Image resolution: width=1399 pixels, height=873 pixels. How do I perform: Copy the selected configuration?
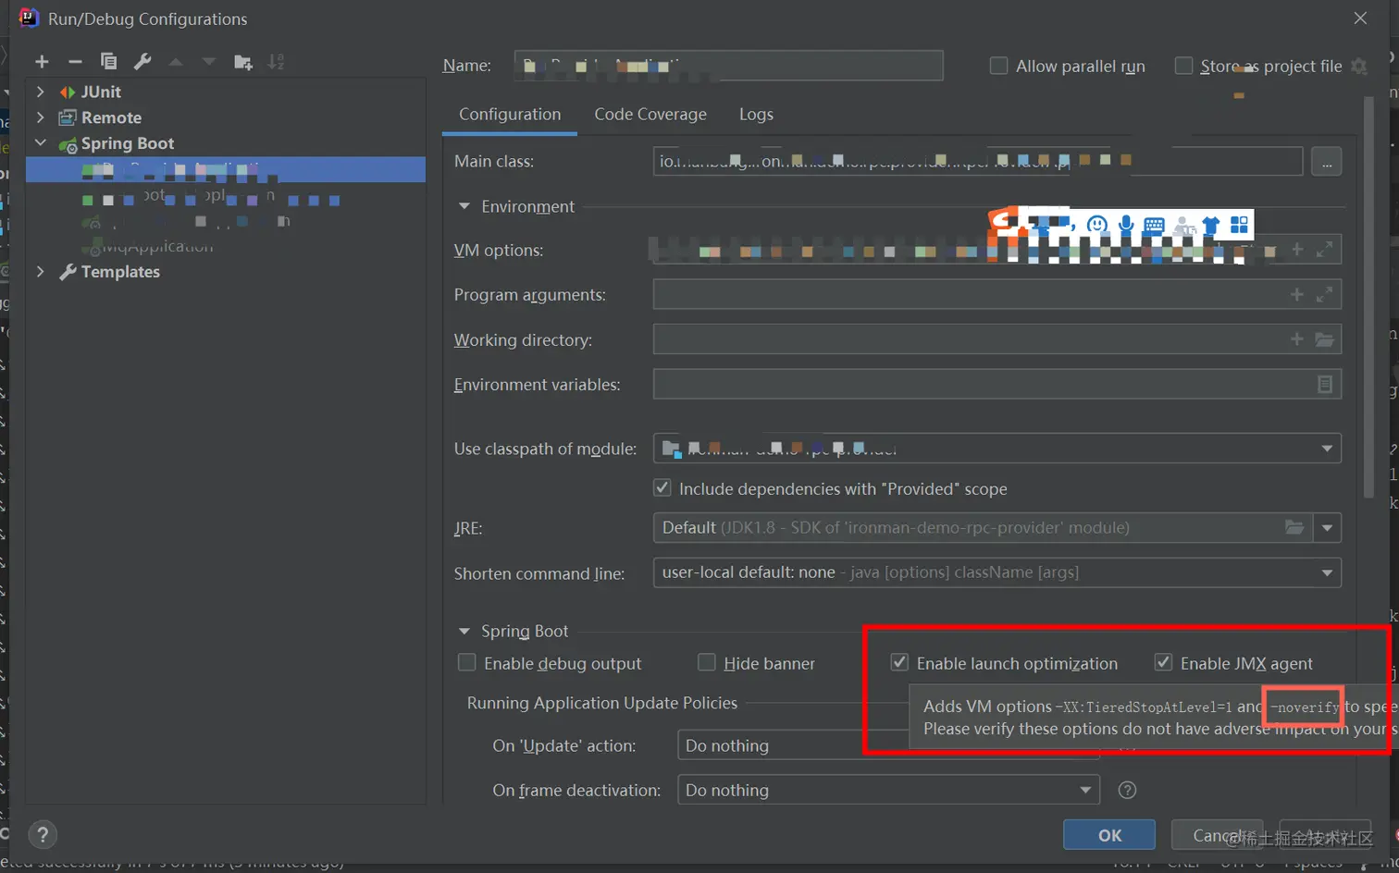tap(108, 62)
